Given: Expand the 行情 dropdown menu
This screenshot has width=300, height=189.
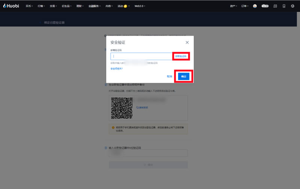Looking at the screenshot, I should [x=41, y=6].
